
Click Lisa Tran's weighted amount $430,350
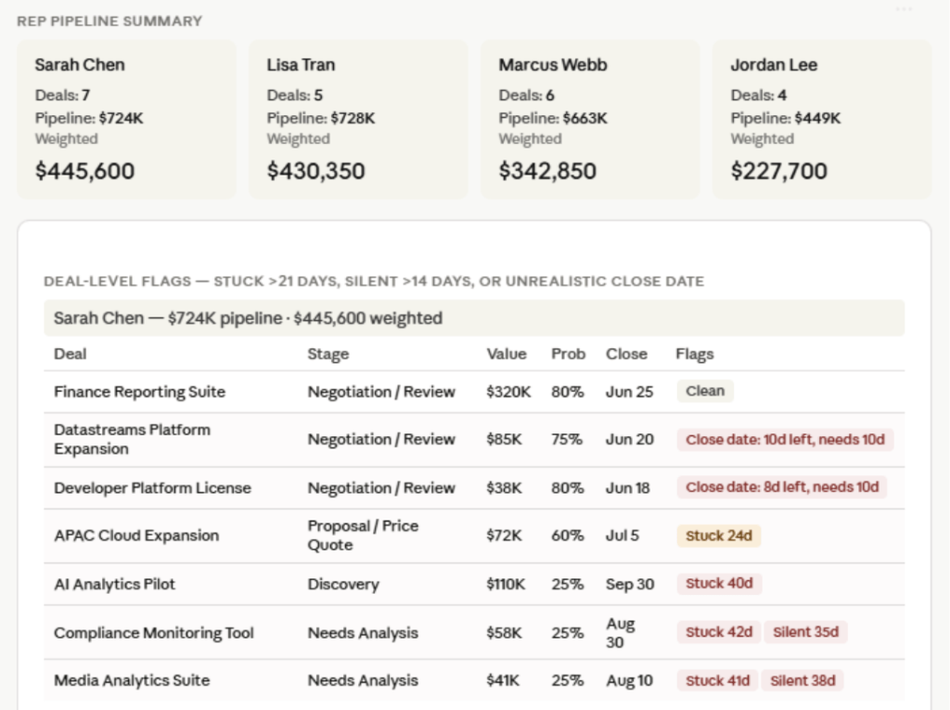click(316, 171)
